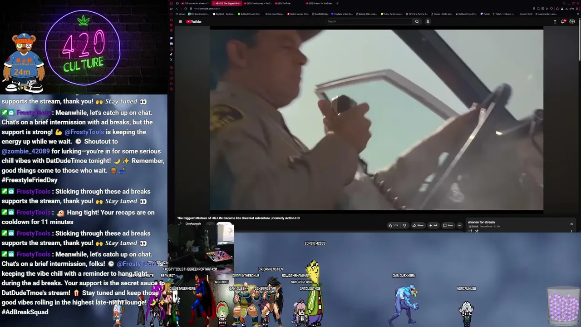Go to YouTube home via the logo
Image resolution: width=581 pixels, height=327 pixels.
tap(194, 21)
